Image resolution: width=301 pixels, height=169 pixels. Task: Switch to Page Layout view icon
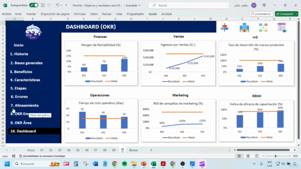(248, 156)
